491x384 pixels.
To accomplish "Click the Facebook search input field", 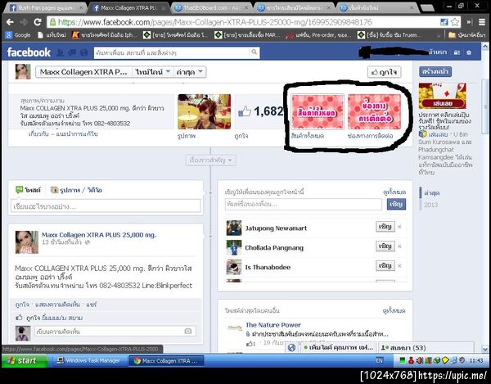I will point(173,52).
